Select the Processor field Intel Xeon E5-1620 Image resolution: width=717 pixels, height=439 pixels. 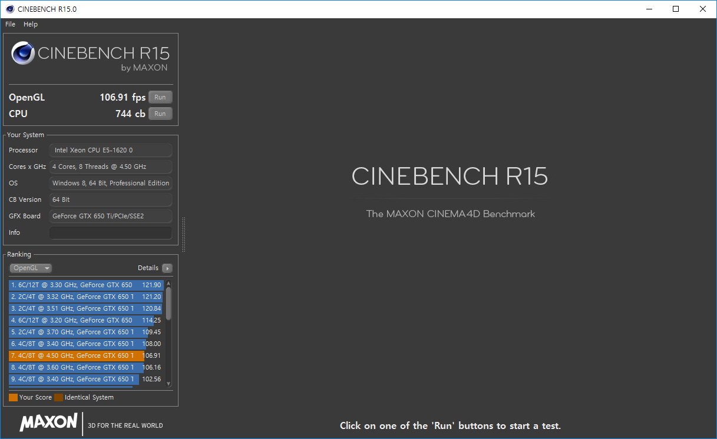(111, 150)
